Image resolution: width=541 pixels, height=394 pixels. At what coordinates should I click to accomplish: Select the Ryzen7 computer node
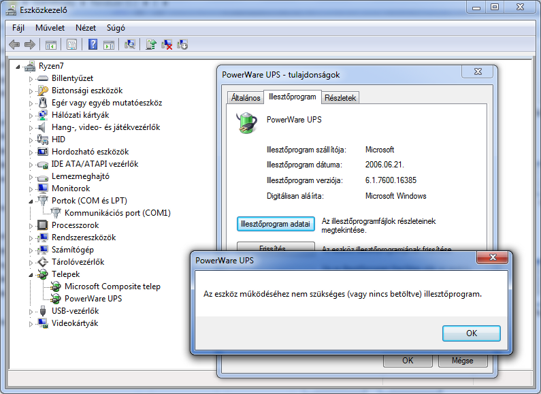tap(51, 66)
